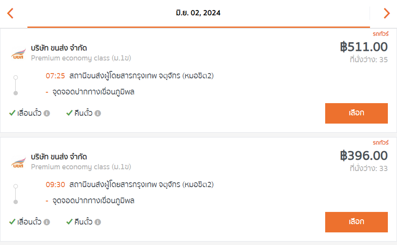
Task: Click info icon beside เลื่อนตั๋ว for 07:25 trip
Action: (x=47, y=114)
